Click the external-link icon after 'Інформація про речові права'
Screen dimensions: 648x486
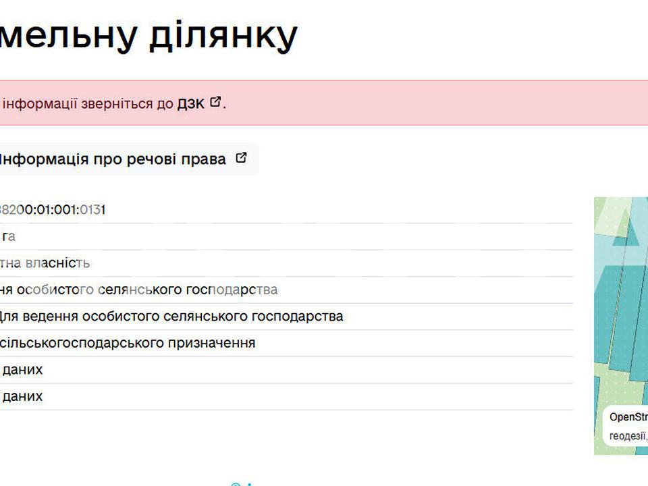click(x=241, y=159)
